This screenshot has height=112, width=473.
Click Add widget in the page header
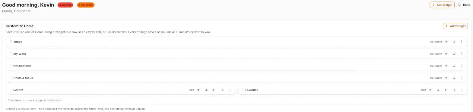[x=442, y=5]
